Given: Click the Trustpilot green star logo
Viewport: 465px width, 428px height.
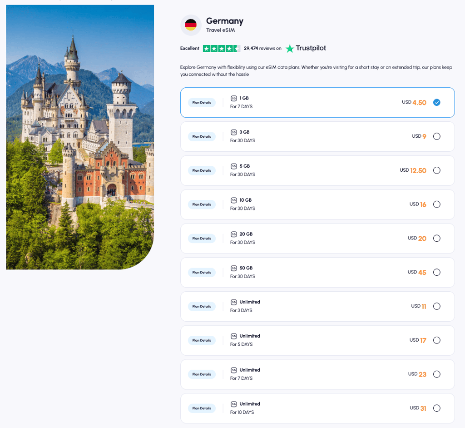Looking at the screenshot, I should [x=290, y=48].
